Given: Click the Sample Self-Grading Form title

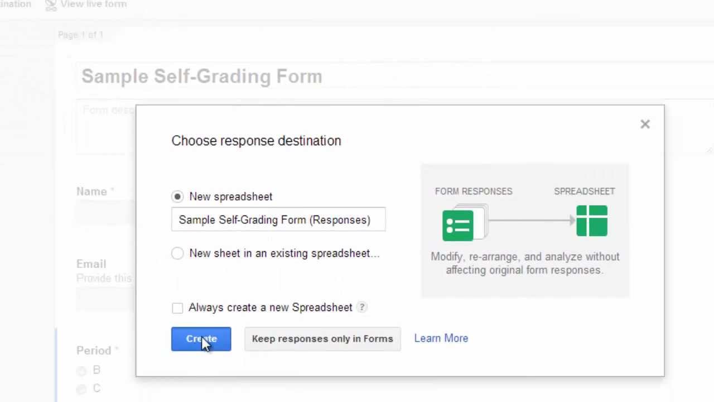Looking at the screenshot, I should tap(201, 76).
